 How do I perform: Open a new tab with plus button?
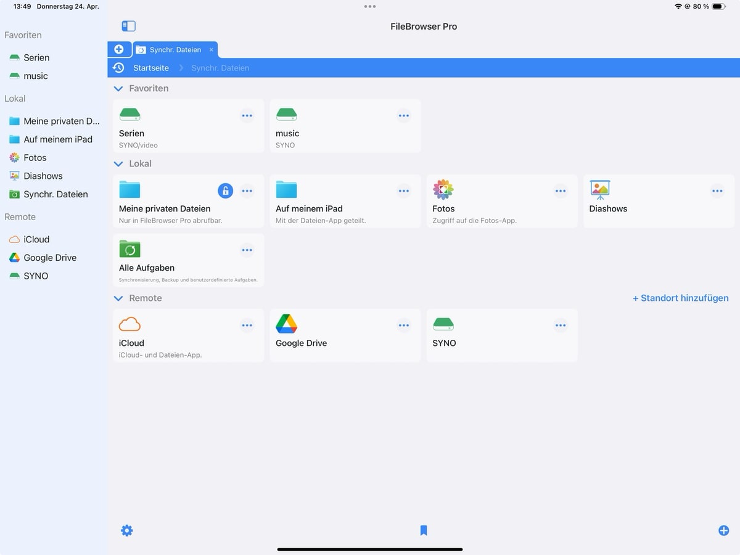(119, 49)
